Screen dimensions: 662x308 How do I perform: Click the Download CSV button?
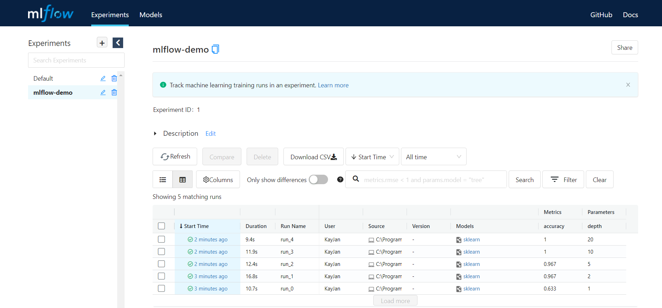click(x=313, y=157)
